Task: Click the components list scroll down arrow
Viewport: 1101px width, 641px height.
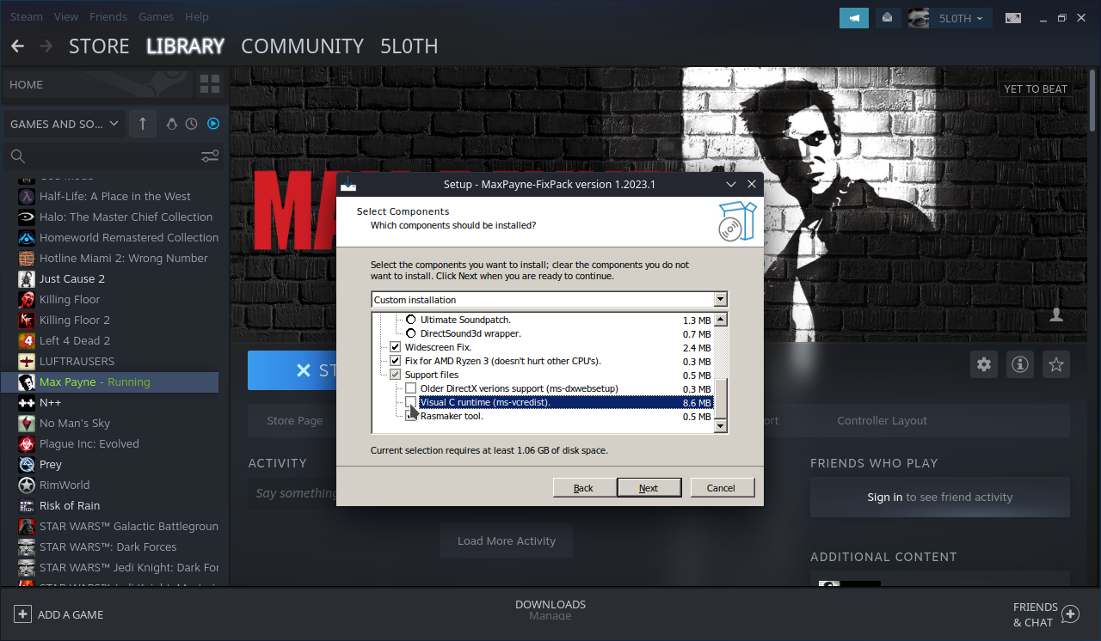Action: 721,426
